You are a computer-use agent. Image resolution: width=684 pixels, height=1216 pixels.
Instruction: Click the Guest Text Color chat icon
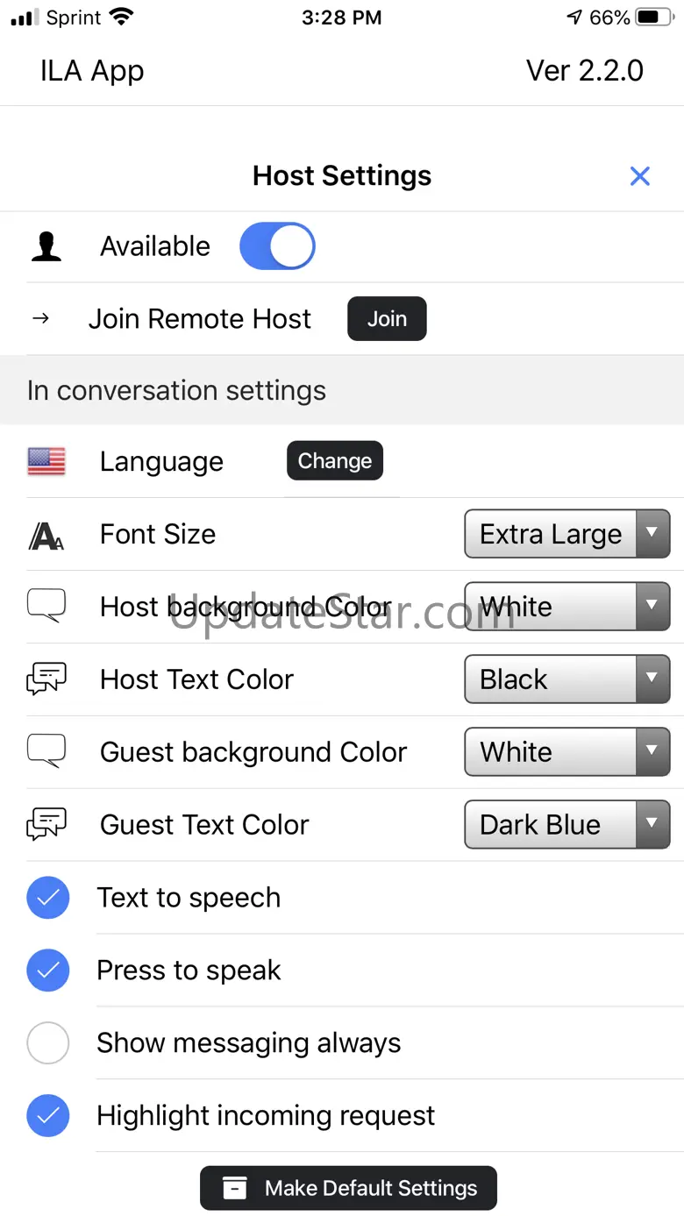[x=46, y=825]
